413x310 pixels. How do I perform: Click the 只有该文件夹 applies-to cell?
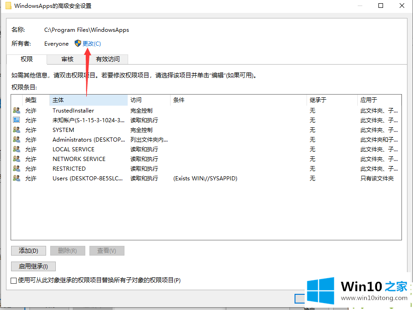tap(377, 179)
